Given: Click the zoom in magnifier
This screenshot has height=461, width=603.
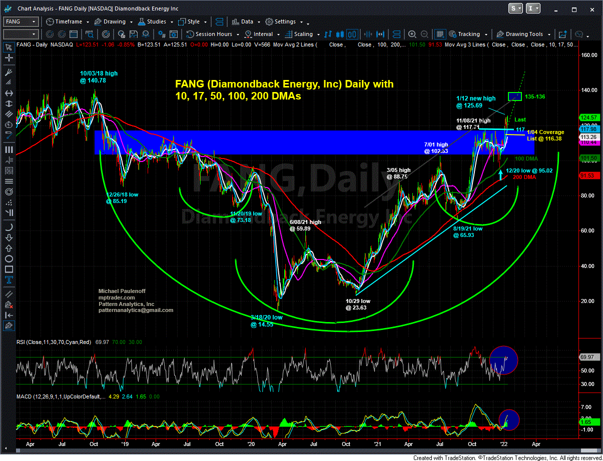Looking at the screenshot, I should tap(412, 34).
